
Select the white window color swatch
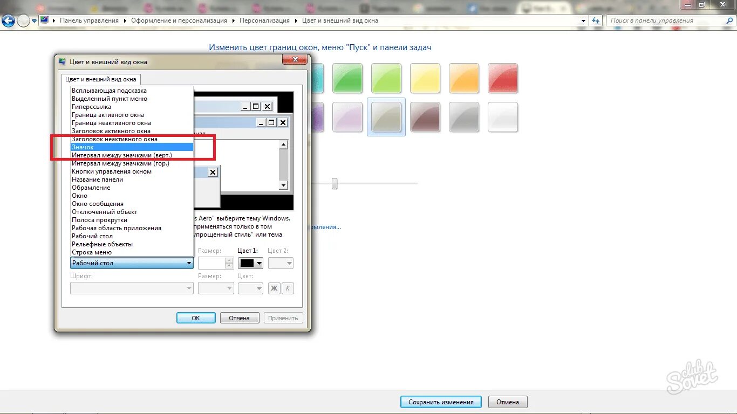click(x=503, y=117)
